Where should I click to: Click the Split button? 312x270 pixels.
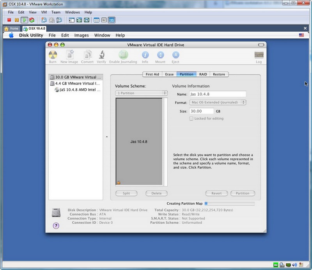[x=126, y=193]
